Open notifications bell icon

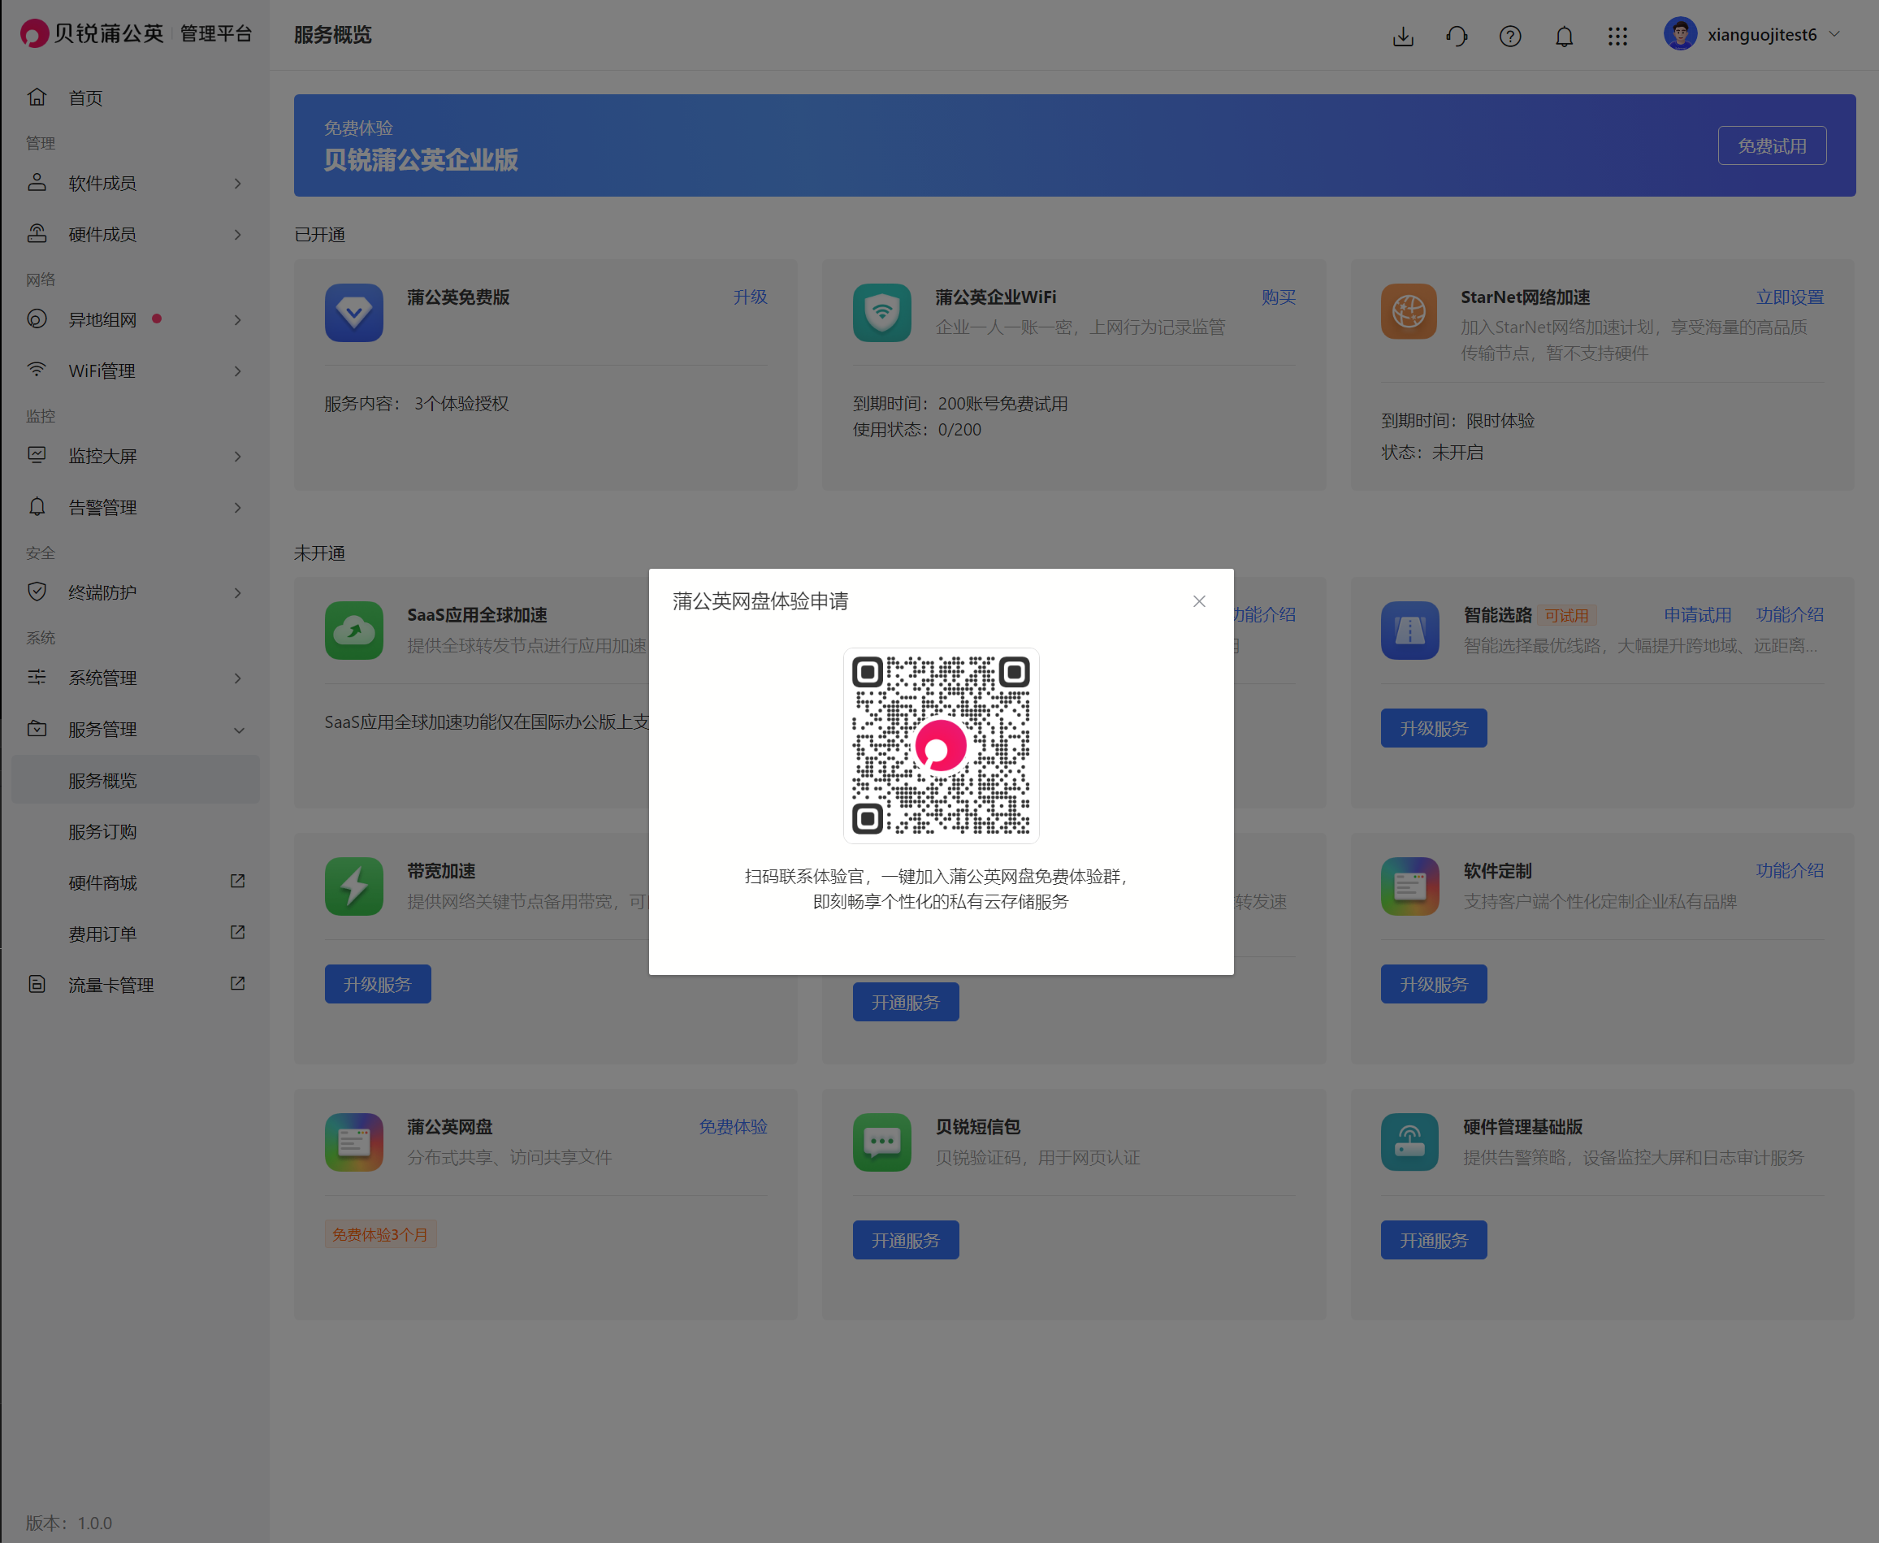tap(1565, 36)
